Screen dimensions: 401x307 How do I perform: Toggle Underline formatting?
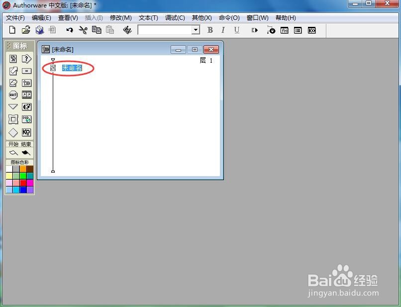coord(236,30)
